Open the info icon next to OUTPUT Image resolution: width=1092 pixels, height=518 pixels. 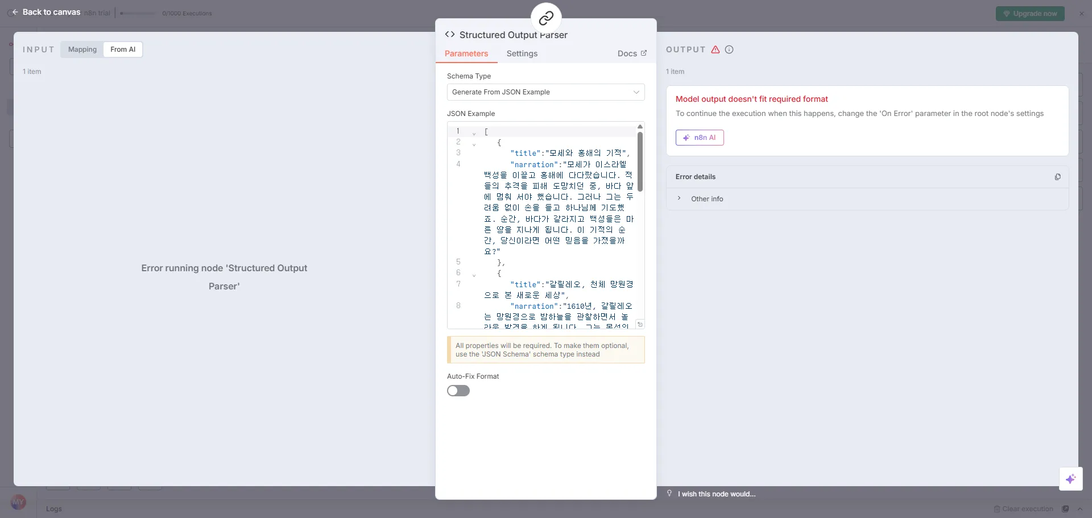pos(729,49)
